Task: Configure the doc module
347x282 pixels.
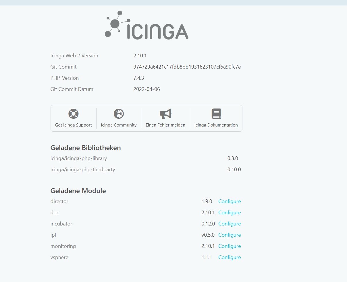Action: [230, 213]
